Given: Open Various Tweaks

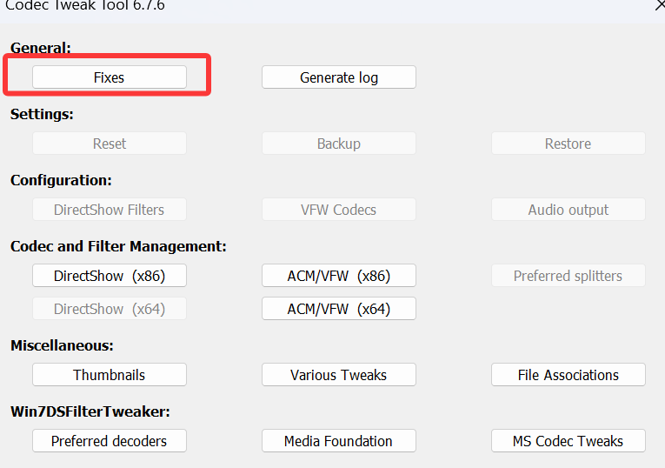Looking at the screenshot, I should (x=338, y=375).
